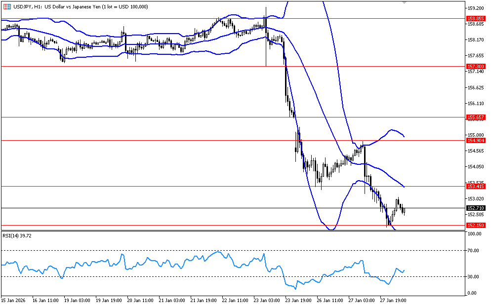Click the 15 Jan 2026 date label

pyautogui.click(x=14, y=300)
